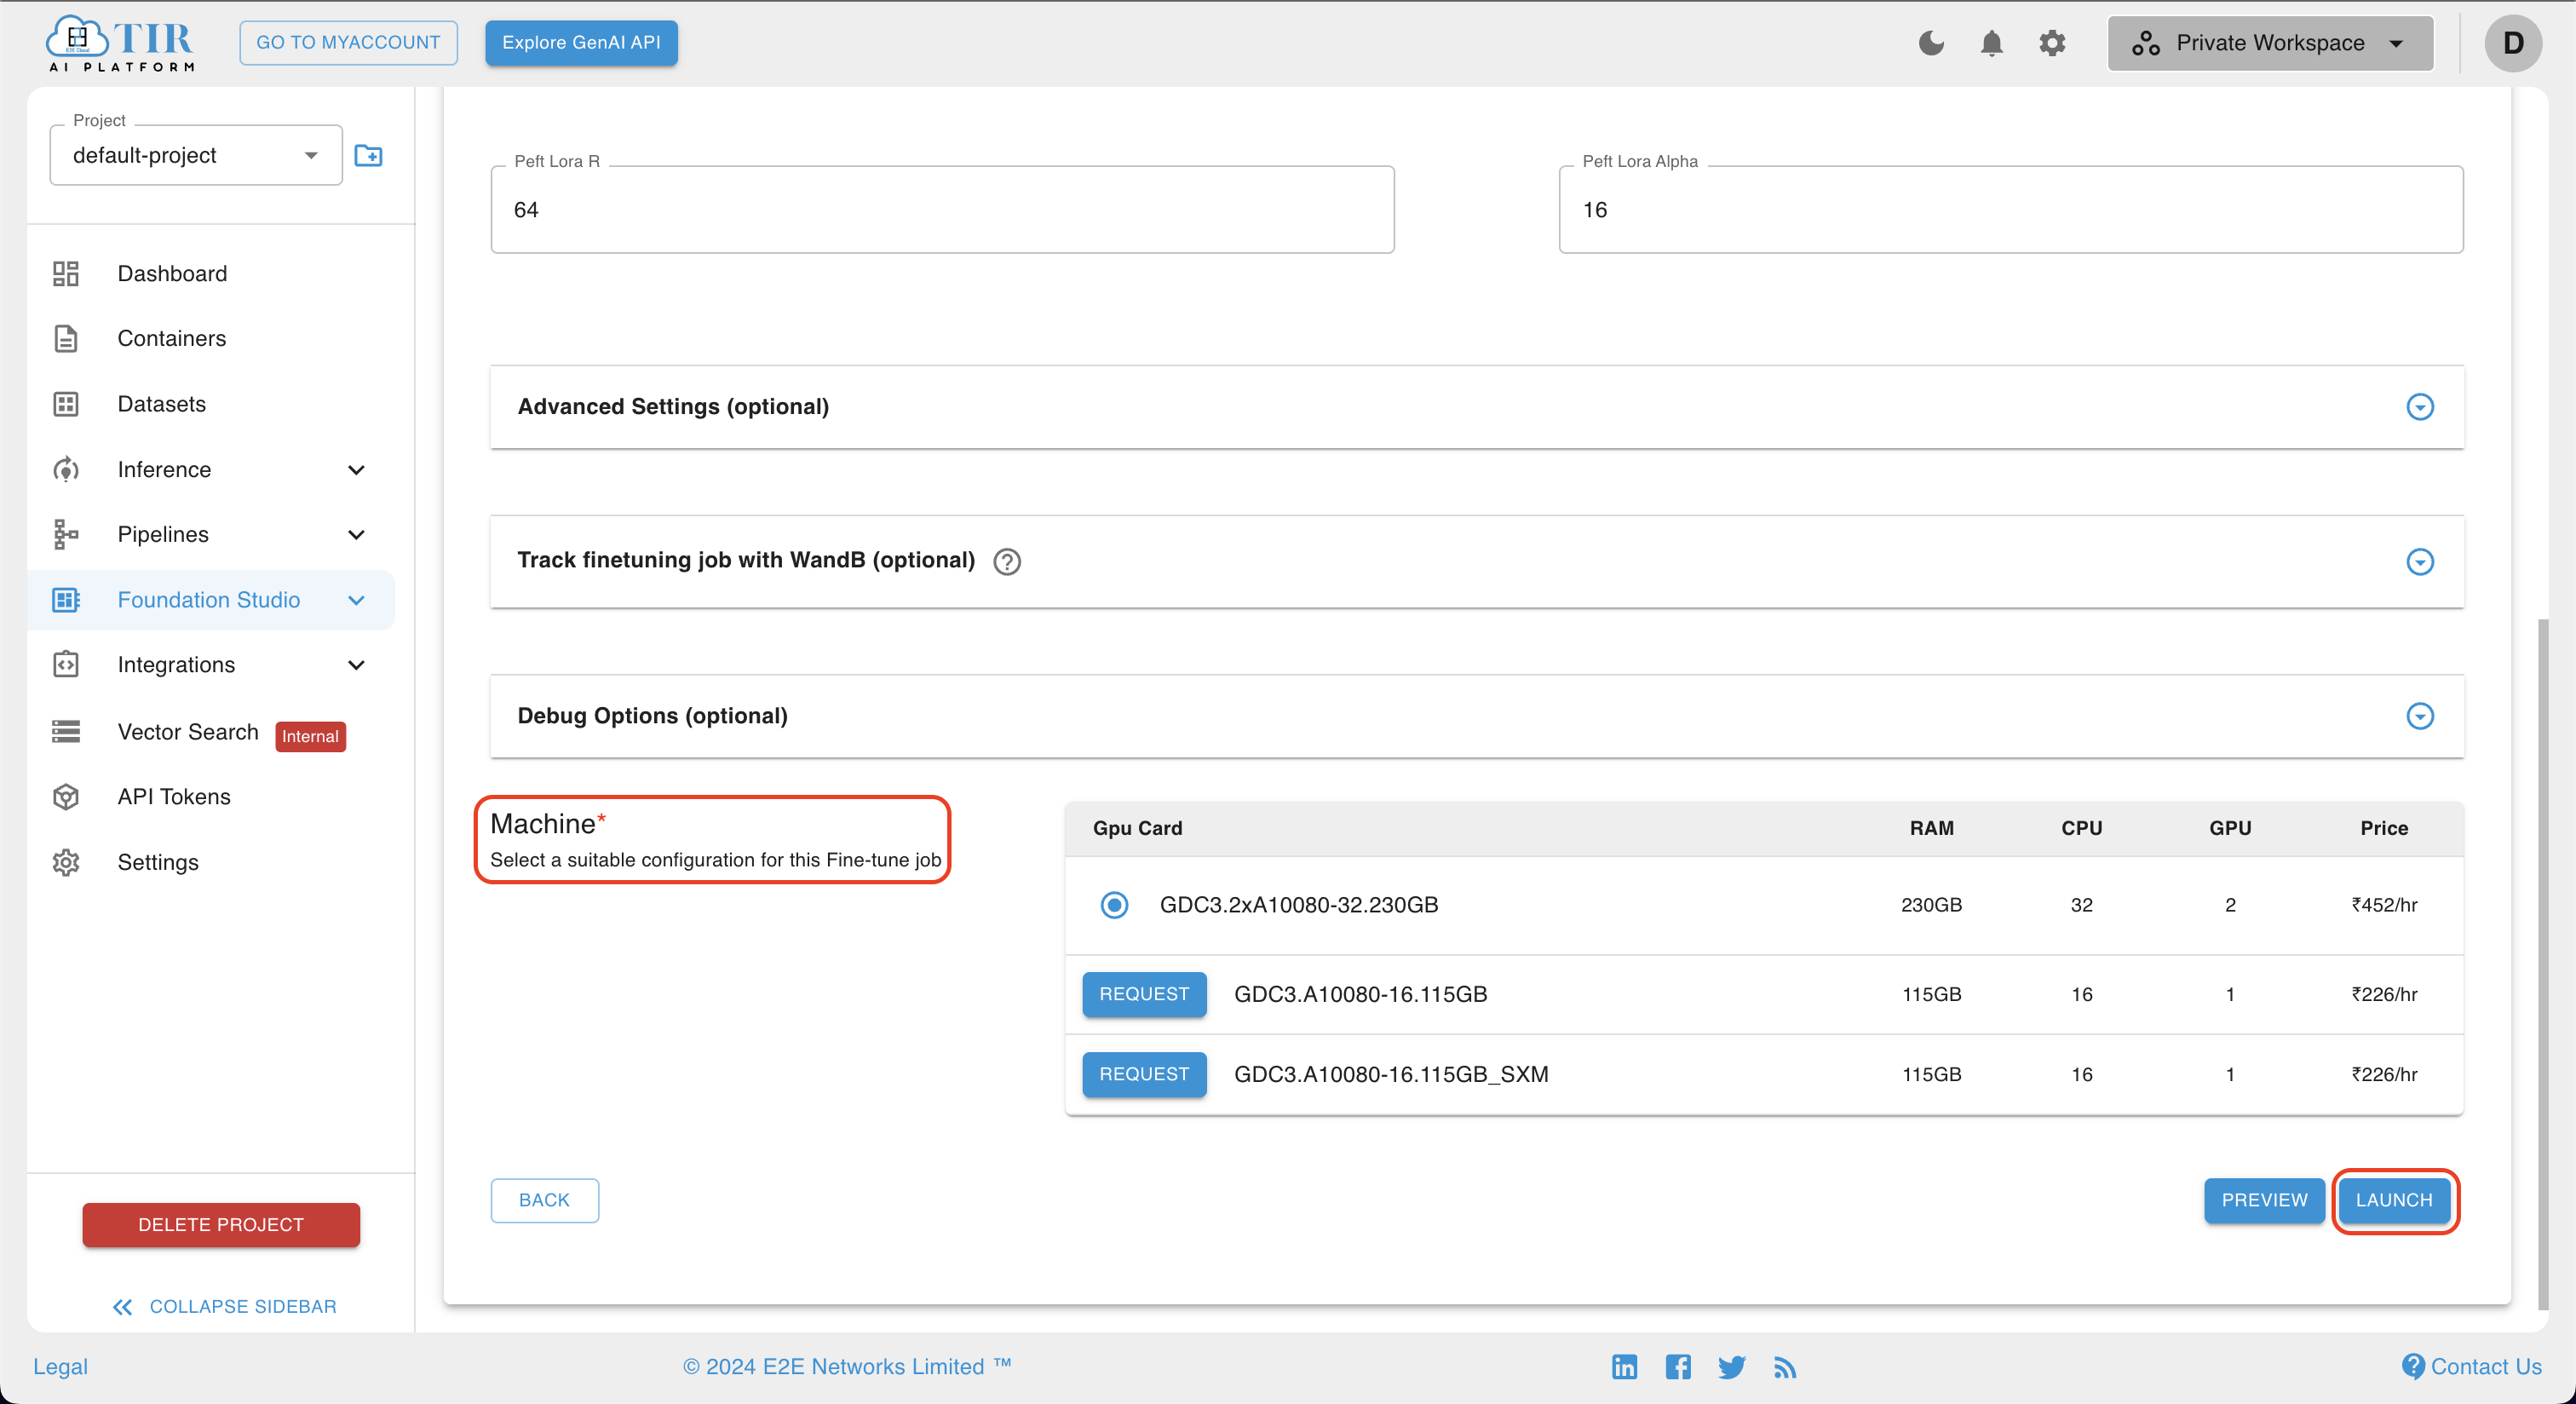Screen dimensions: 2576x1404
Task: Expand the Inference menu chevron
Action: (x=356, y=470)
